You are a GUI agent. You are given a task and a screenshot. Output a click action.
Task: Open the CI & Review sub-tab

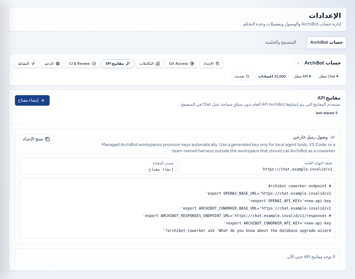point(83,64)
